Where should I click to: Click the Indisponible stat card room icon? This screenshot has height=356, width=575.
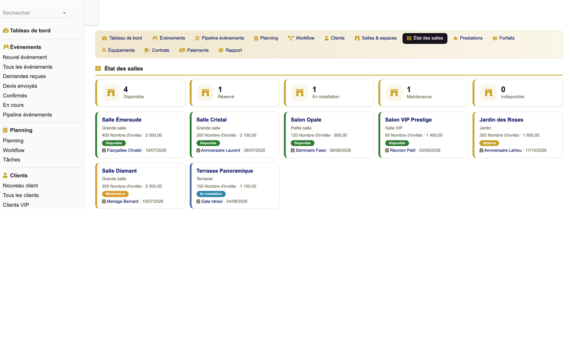(x=488, y=93)
